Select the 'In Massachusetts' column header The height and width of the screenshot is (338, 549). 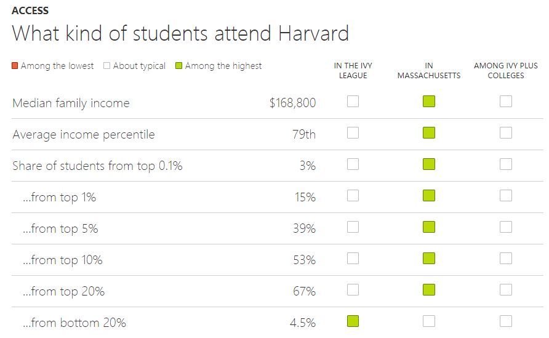coord(429,70)
